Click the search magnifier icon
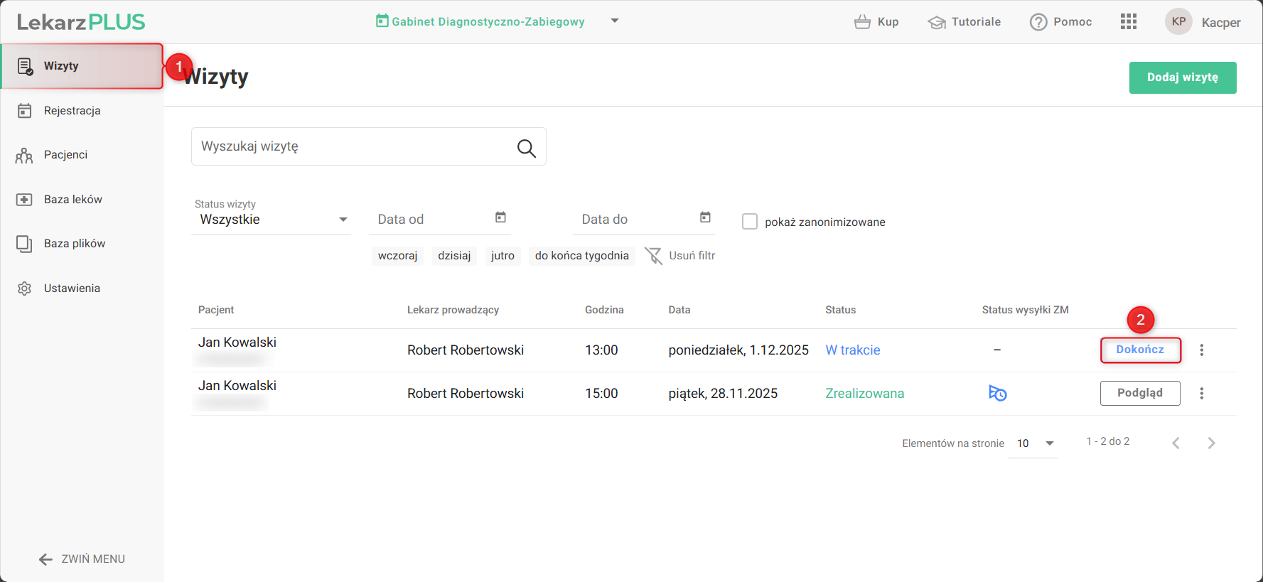1263x582 pixels. [526, 148]
